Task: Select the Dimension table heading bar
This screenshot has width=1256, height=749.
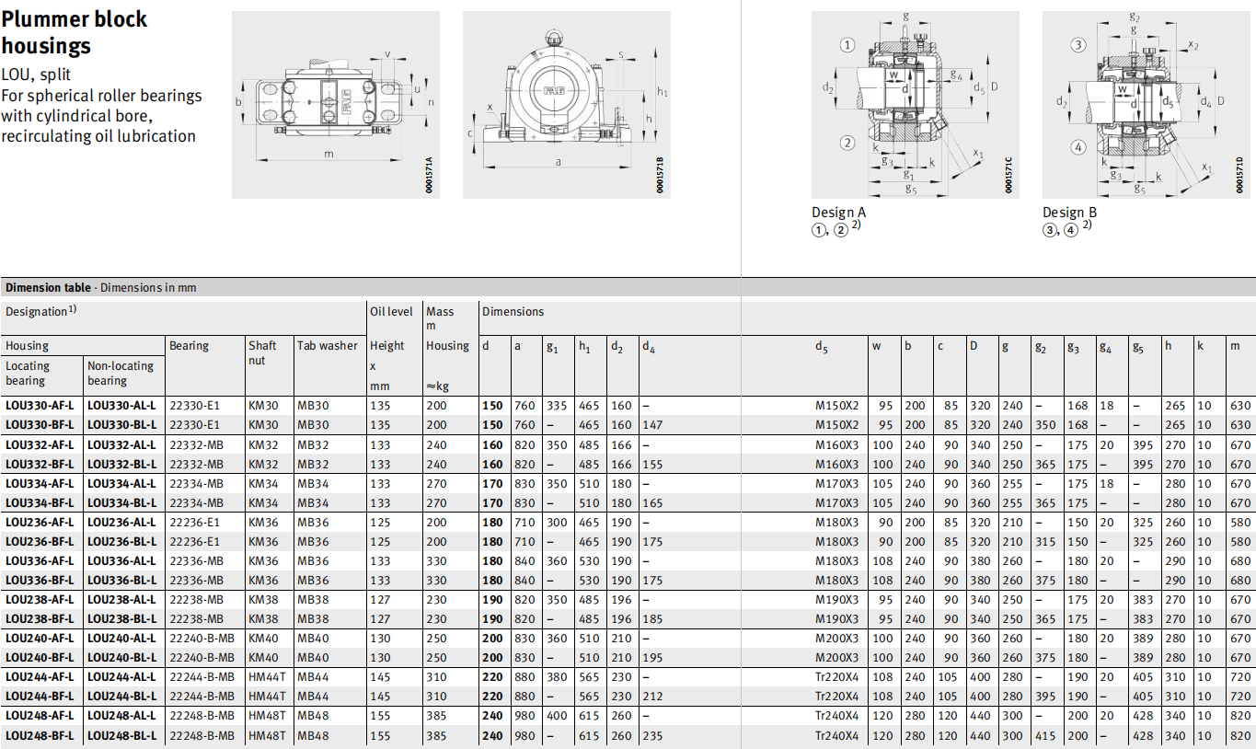Action: [101, 288]
